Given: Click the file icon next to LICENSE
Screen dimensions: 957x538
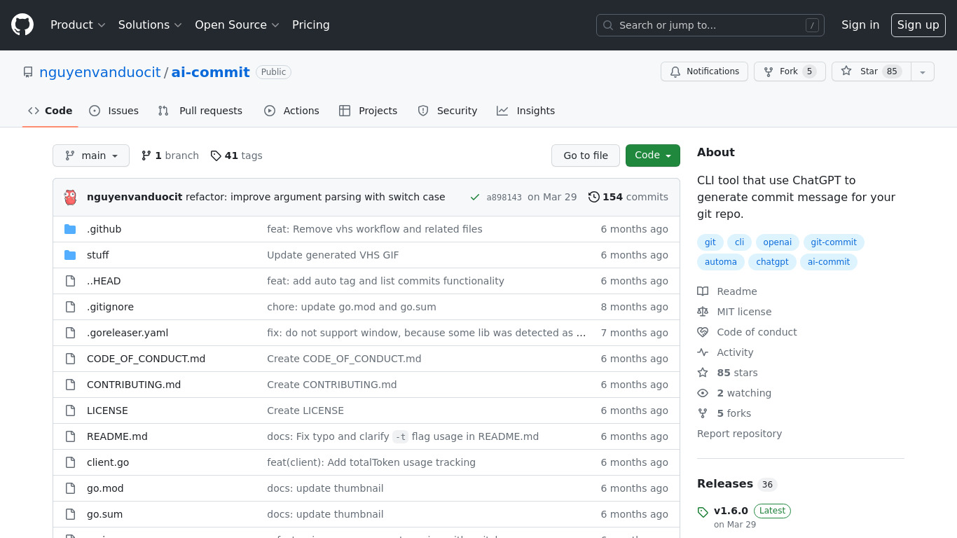Looking at the screenshot, I should [x=70, y=411].
